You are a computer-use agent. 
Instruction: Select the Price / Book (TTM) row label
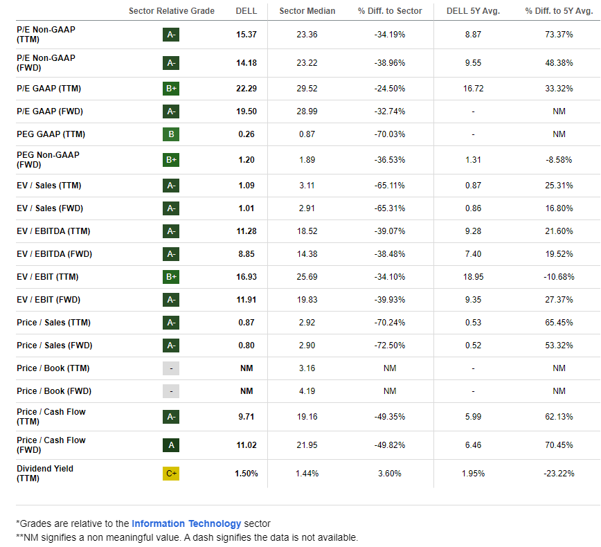point(53,368)
